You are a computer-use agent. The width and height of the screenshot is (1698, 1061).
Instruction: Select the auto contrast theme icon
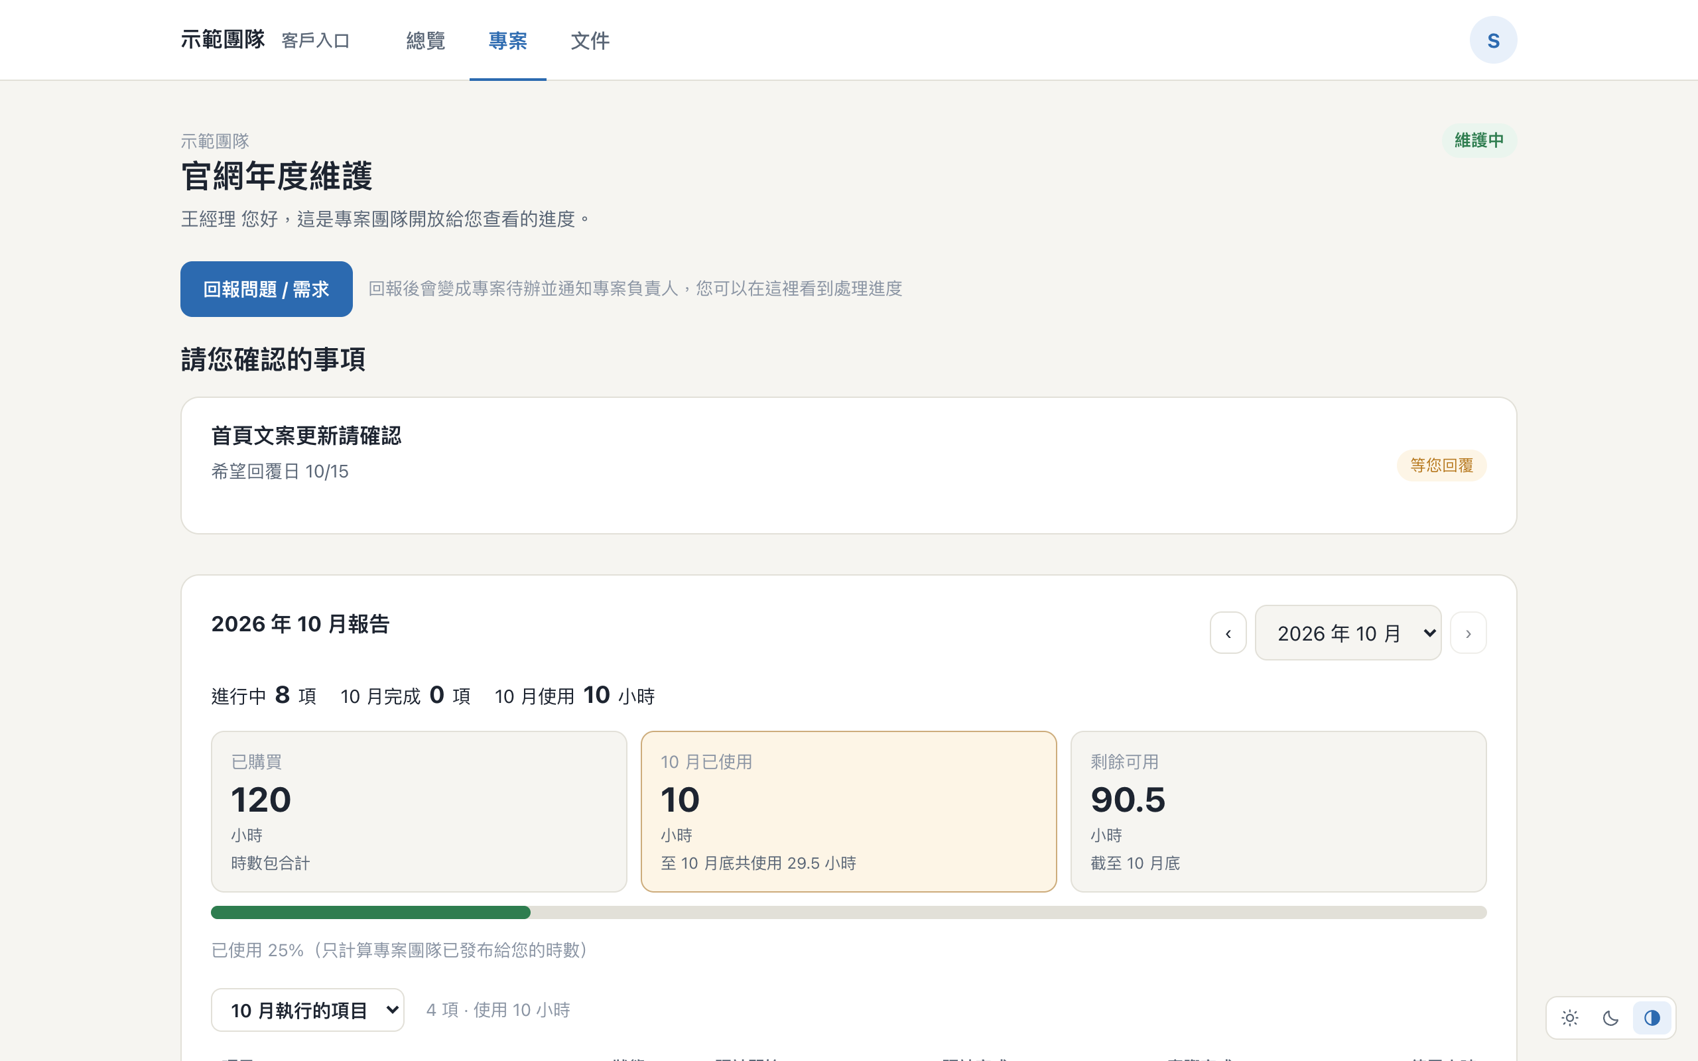(1652, 1017)
